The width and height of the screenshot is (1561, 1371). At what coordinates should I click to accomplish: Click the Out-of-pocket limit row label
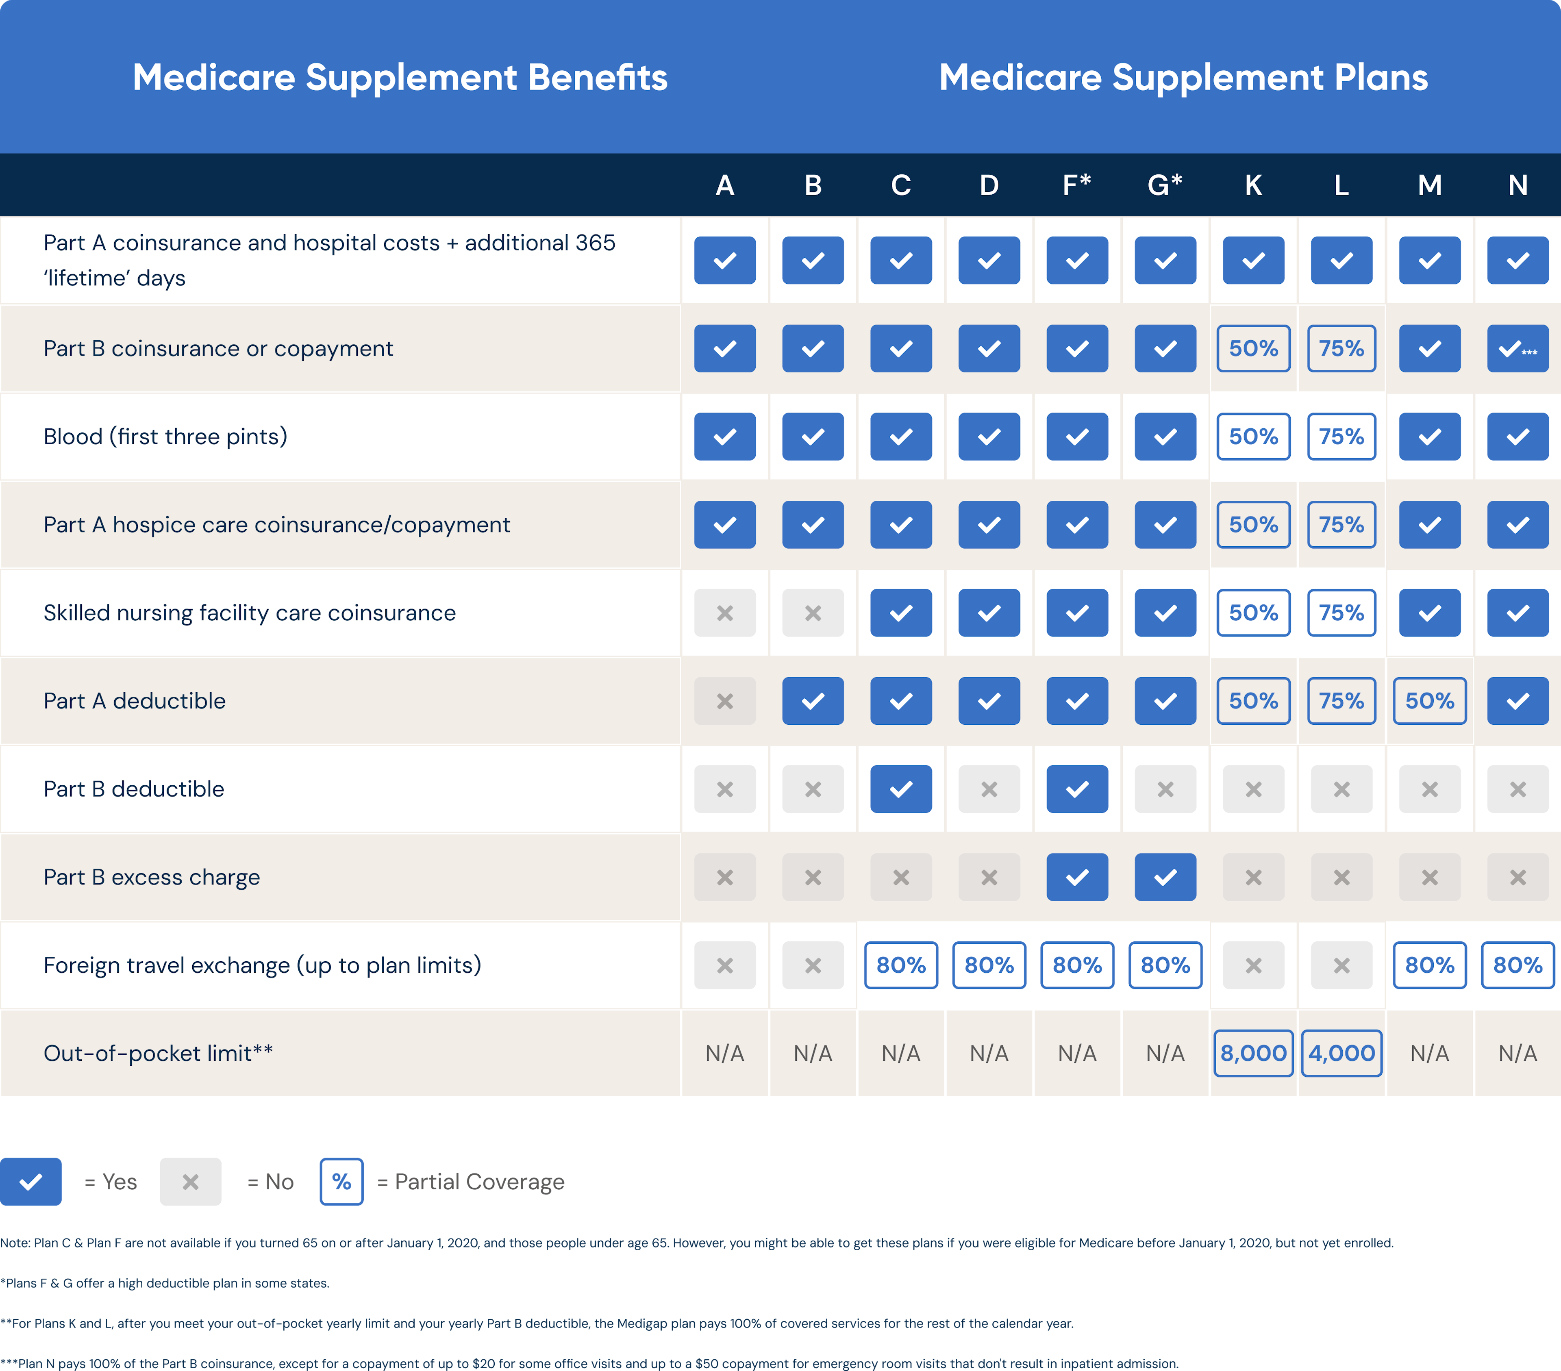click(x=158, y=1053)
